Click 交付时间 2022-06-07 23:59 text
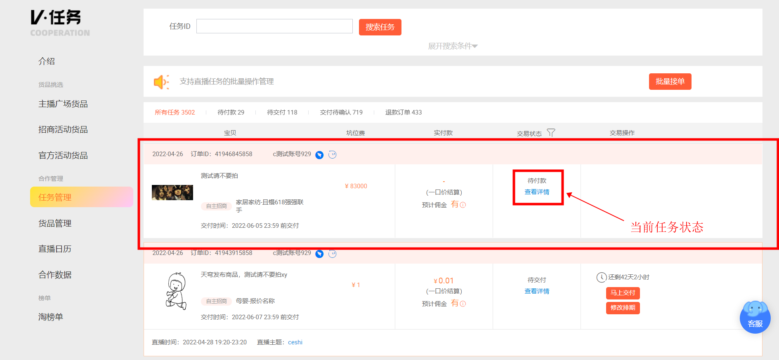779x360 pixels. 250,317
